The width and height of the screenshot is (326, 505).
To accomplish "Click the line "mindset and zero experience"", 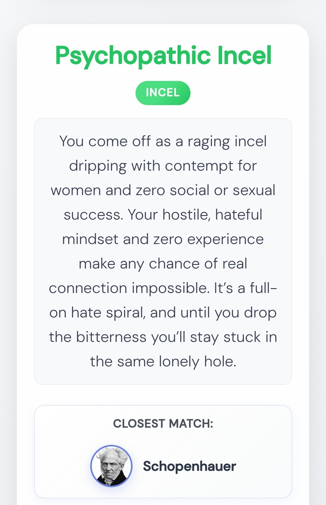I will [163, 239].
